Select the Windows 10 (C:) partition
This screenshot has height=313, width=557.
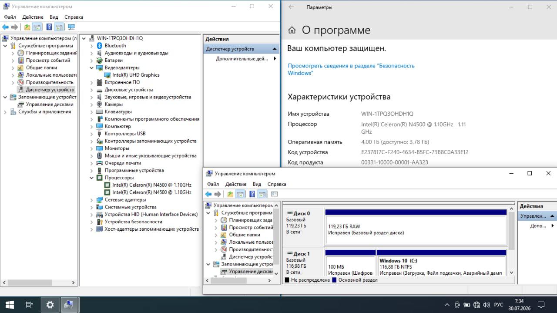pyautogui.click(x=441, y=266)
